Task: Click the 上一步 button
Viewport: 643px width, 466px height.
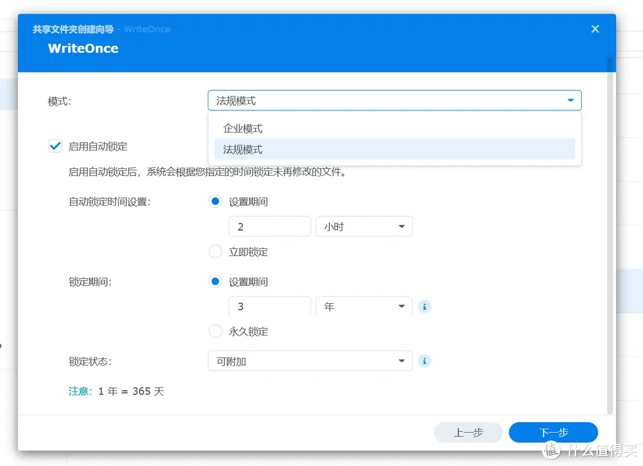Action: 468,432
